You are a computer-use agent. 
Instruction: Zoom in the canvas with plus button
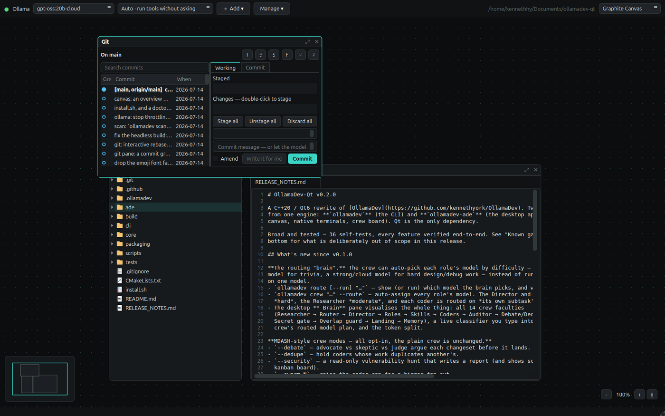click(x=639, y=395)
